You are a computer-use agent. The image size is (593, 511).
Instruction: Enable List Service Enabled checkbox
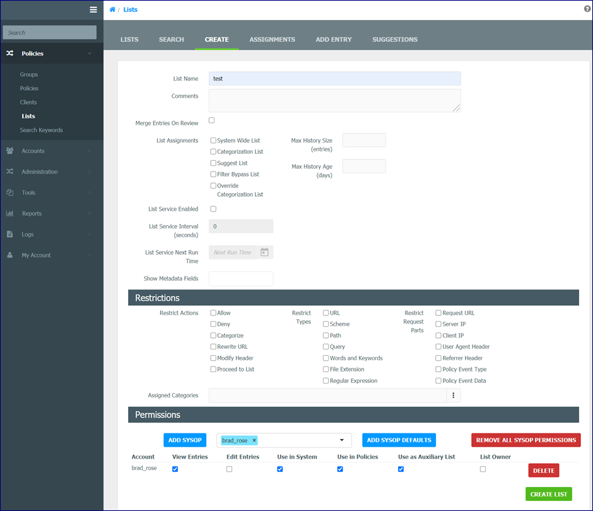tap(213, 209)
